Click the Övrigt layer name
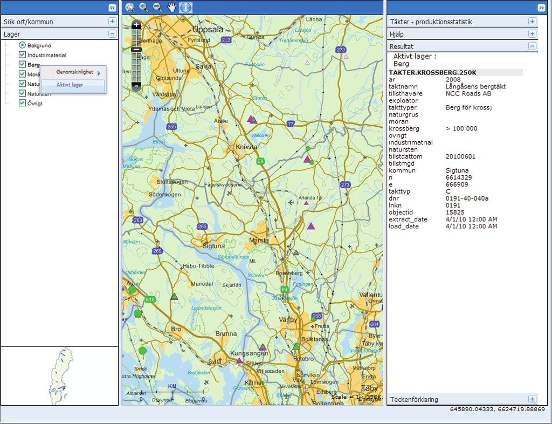 [x=35, y=104]
